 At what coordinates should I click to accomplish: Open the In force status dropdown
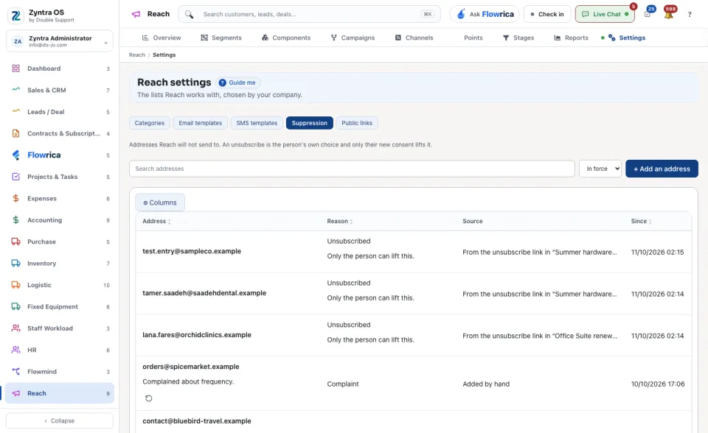600,169
